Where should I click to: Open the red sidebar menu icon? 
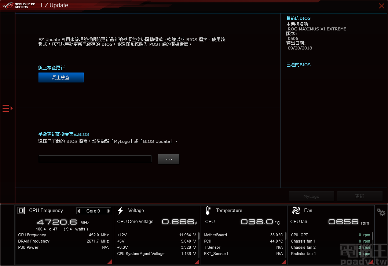click(7, 108)
